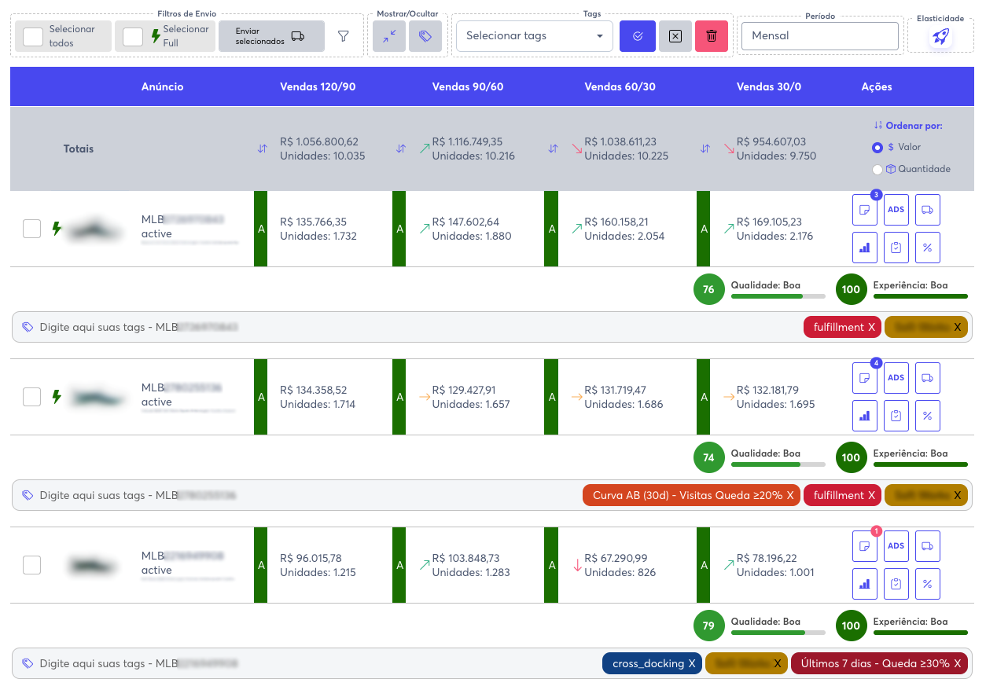Open Elasticidade rocket icon
This screenshot has width=986, height=690.
tap(940, 36)
